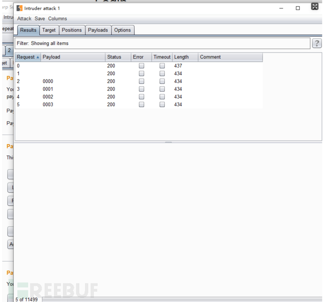Open the Columns menu
324x302 pixels.
tap(57, 19)
